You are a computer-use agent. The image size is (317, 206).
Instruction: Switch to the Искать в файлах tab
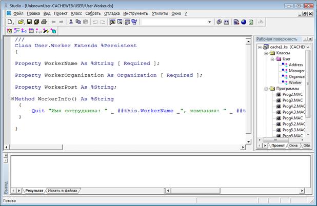point(63,191)
